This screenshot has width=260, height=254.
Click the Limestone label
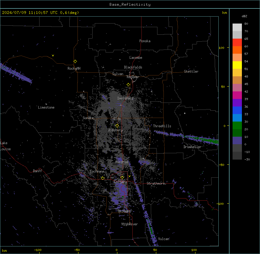pyautogui.click(x=46, y=107)
